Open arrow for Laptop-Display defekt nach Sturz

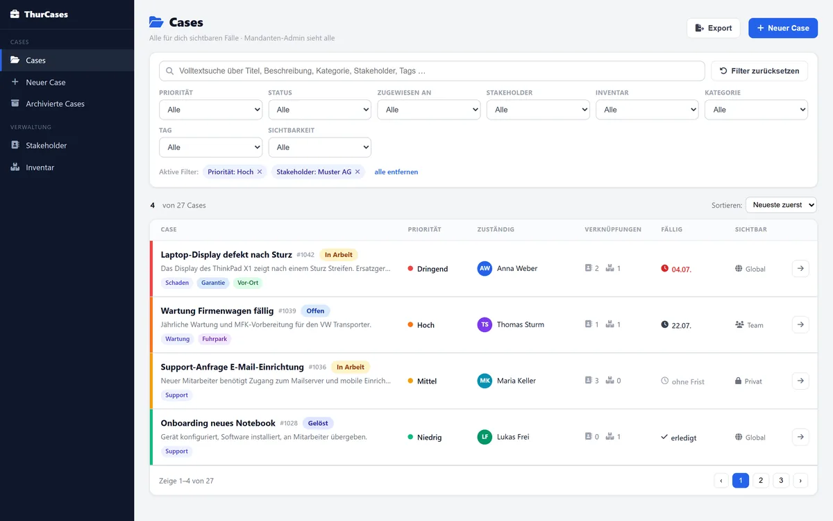click(800, 268)
